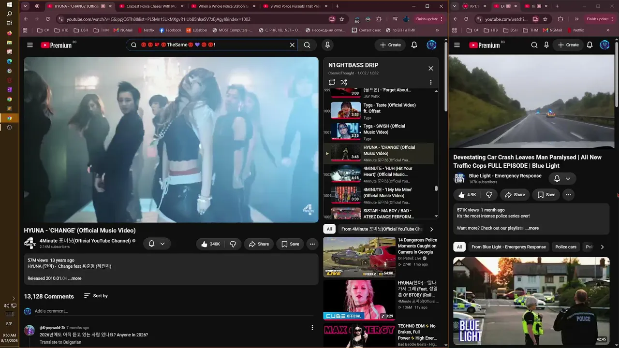Open Netflix bookmark in left browser
This screenshot has height=348, width=619.
pyautogui.click(x=146, y=30)
